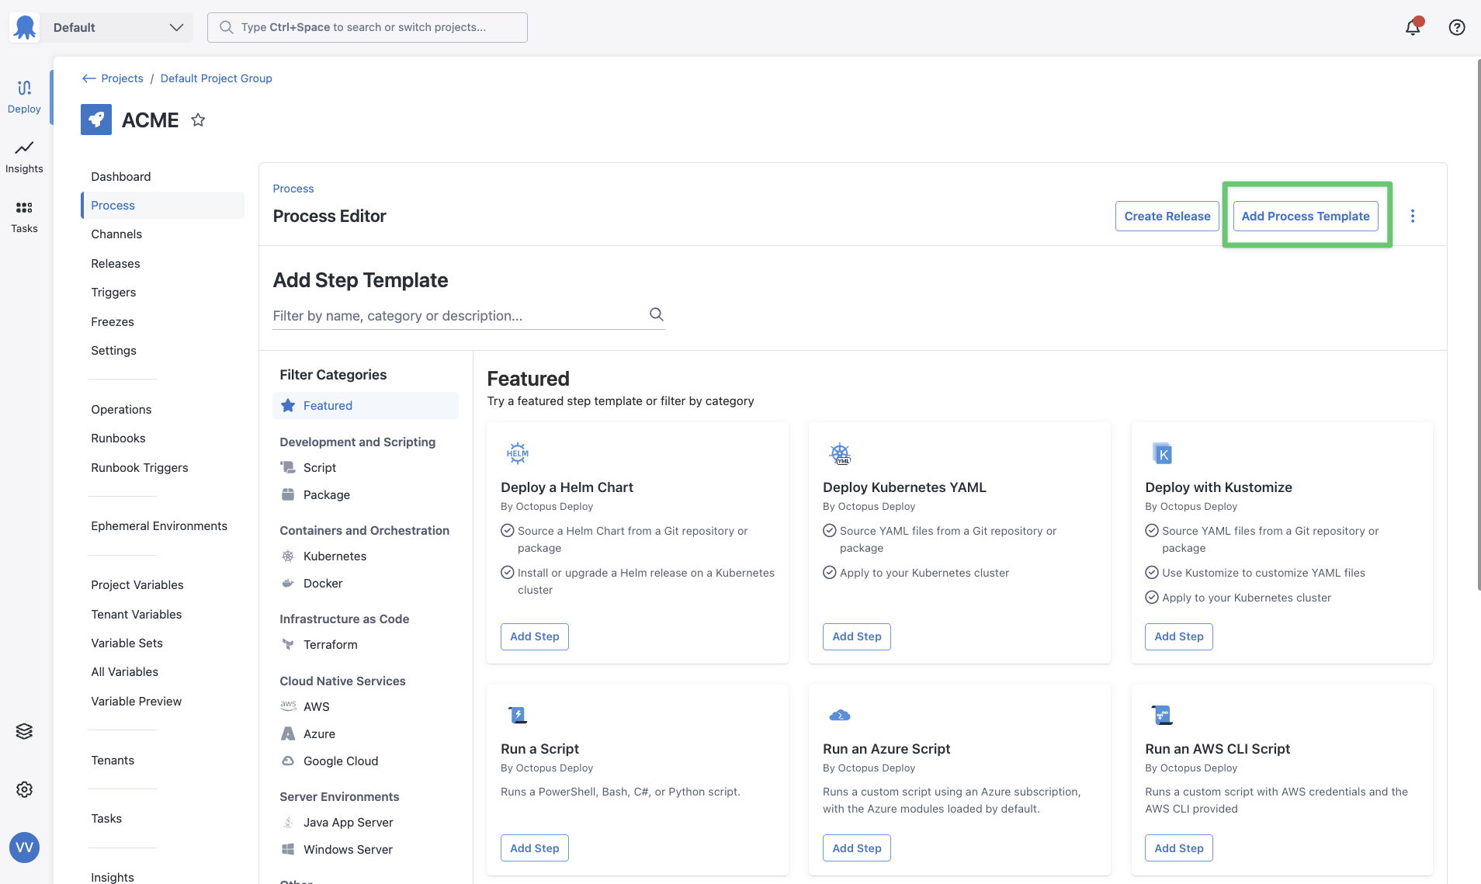Screen dimensions: 1481x884
Task: Toggle the favorite star next to ACME
Action: pos(197,120)
